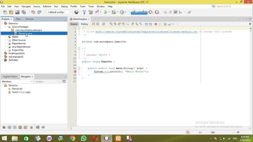
Task: Open the File menu
Action: (3, 6)
